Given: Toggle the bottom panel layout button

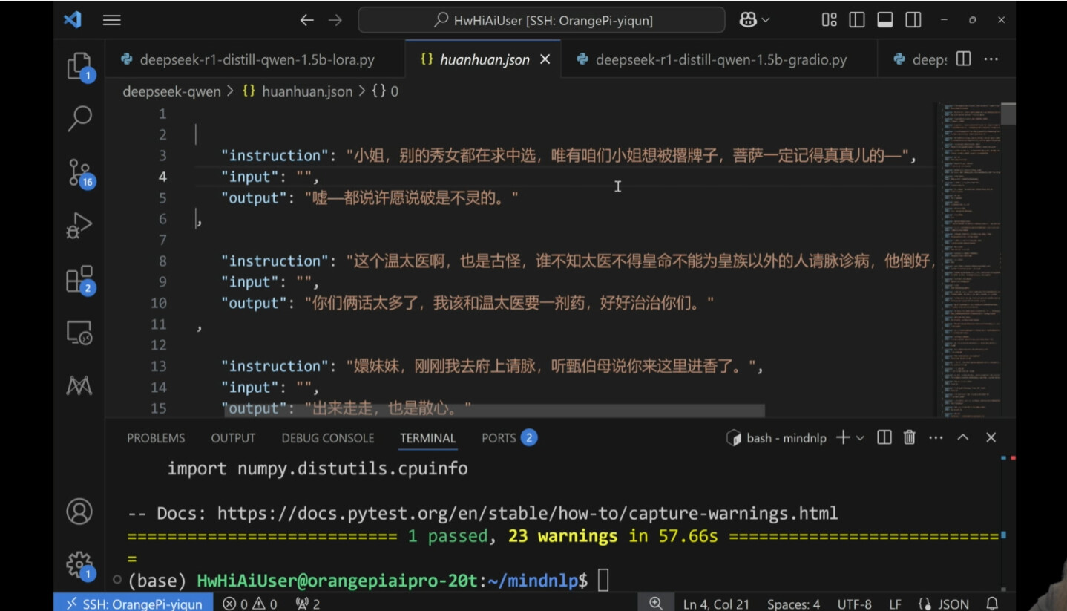Looking at the screenshot, I should pos(885,20).
